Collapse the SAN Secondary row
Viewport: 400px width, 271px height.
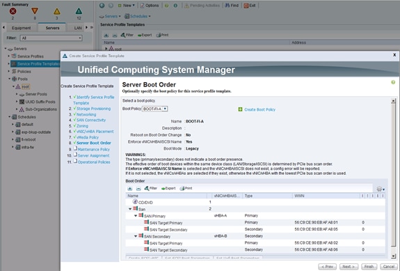coord(136,236)
